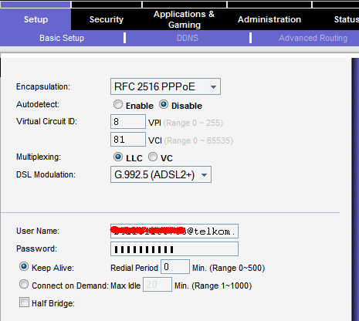Go to the Administration tab
359x321 pixels.
269,19
